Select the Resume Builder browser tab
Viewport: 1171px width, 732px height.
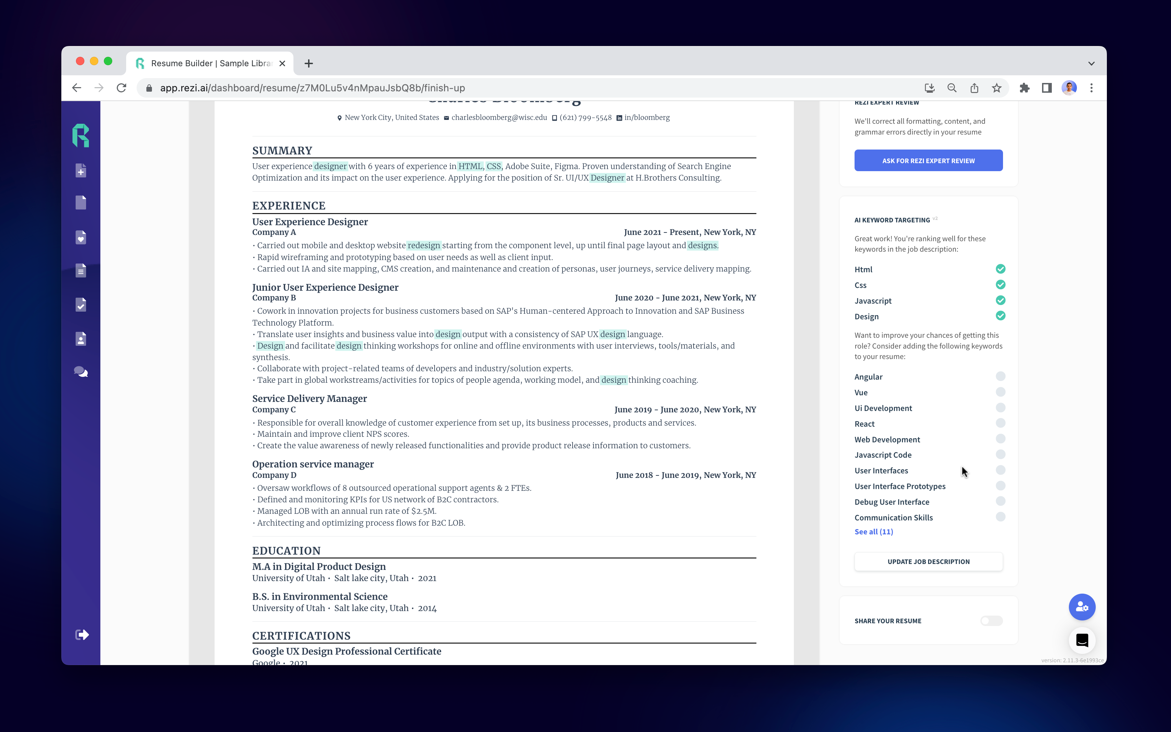[x=210, y=63]
